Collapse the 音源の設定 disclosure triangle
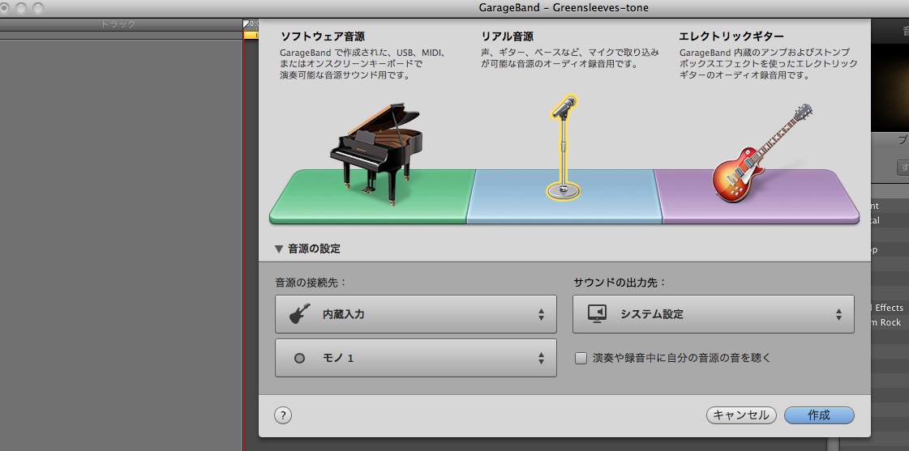The width and height of the screenshot is (909, 451). (x=279, y=249)
